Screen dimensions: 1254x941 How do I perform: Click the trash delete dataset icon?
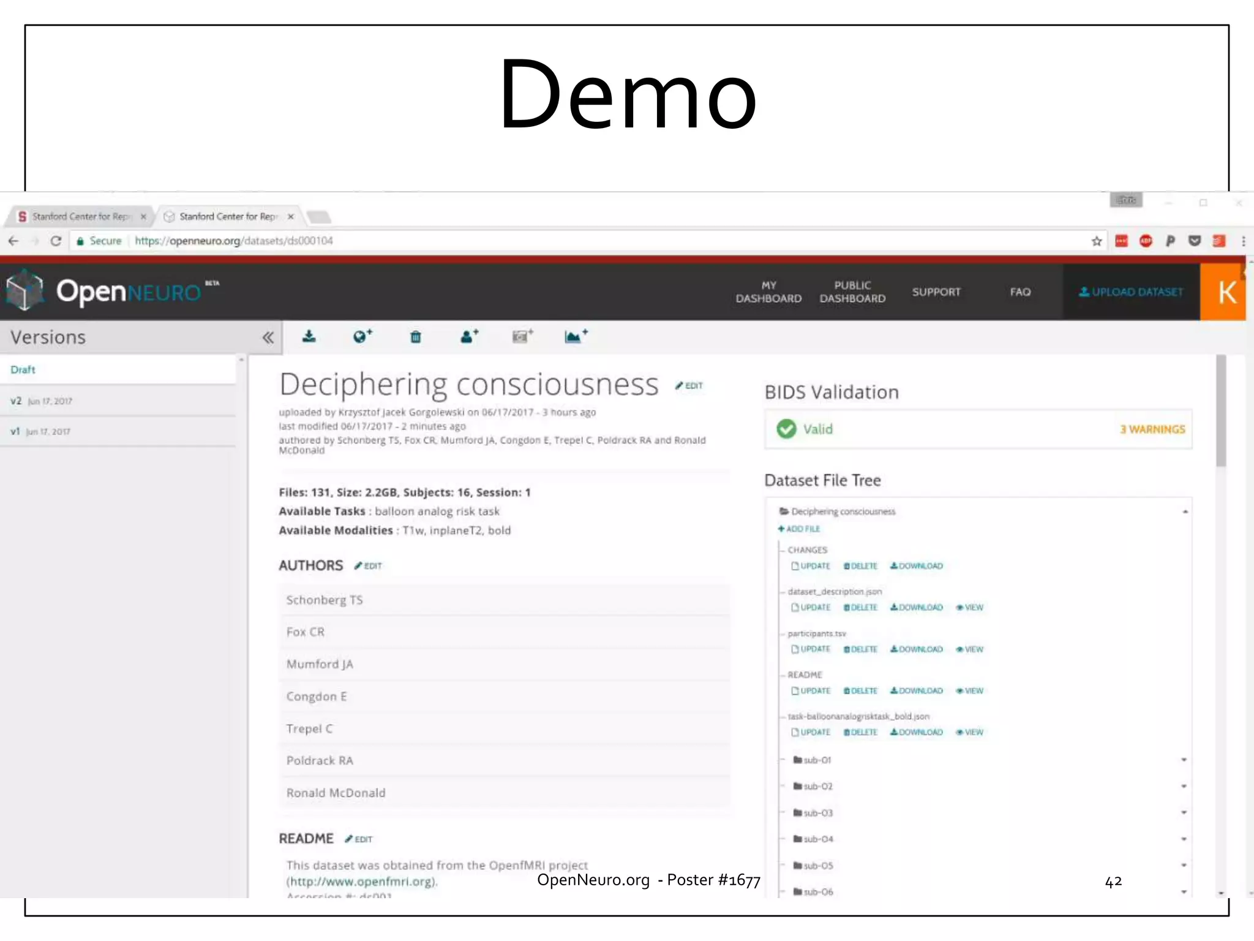coord(415,336)
